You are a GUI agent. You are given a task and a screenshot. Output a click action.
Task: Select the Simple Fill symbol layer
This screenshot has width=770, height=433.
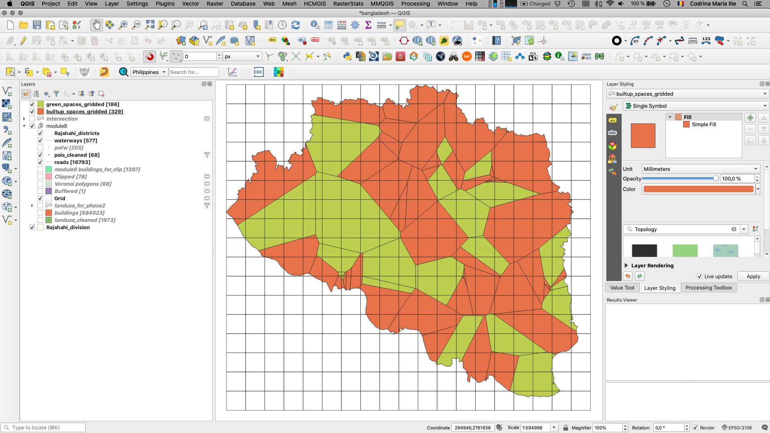pos(704,125)
